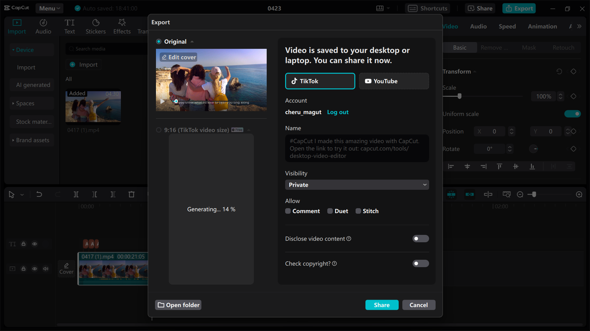The height and width of the screenshot is (331, 590).
Task: Expand the Brand assets sidebar section
Action: [x=32, y=140]
